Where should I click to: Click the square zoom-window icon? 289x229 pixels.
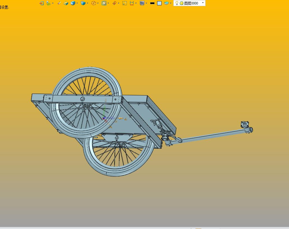pos(125,3)
